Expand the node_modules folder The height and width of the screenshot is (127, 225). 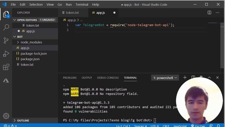[x=35, y=42]
